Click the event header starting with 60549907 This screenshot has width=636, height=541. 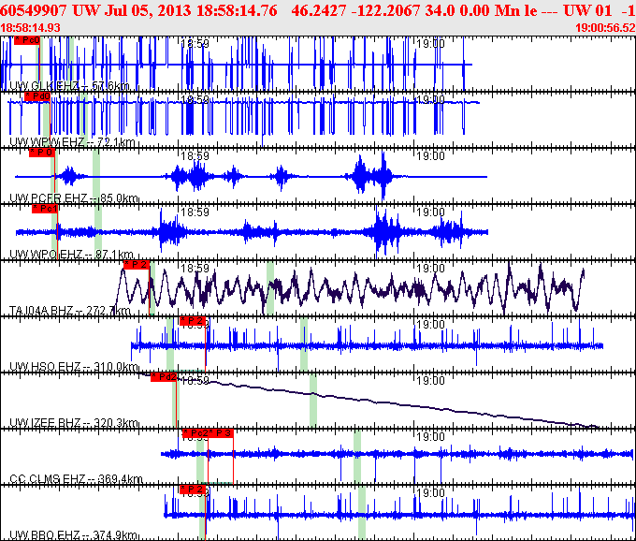(x=318, y=10)
